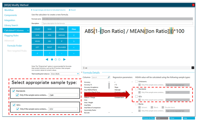The image size is (197, 122).
Task: Click the search magnifier in the Columns box
Action: 109,77
